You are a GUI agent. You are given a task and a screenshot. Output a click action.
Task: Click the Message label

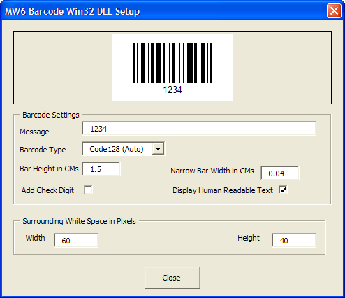(34, 132)
